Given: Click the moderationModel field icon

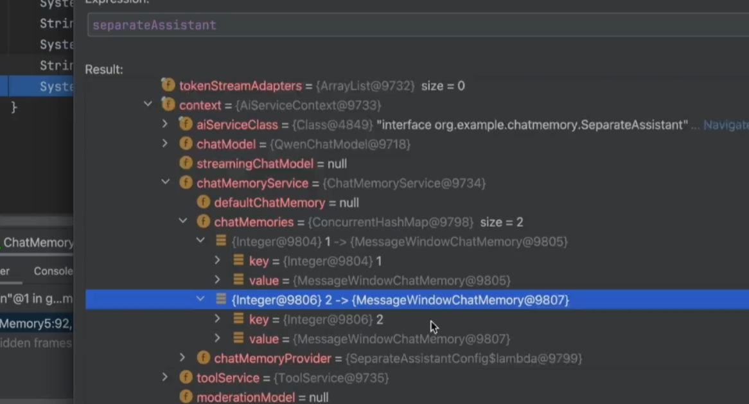Looking at the screenshot, I should (x=186, y=396).
